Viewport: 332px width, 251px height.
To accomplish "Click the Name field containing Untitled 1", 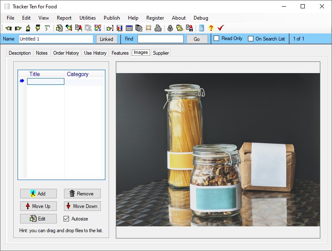I will click(x=56, y=39).
